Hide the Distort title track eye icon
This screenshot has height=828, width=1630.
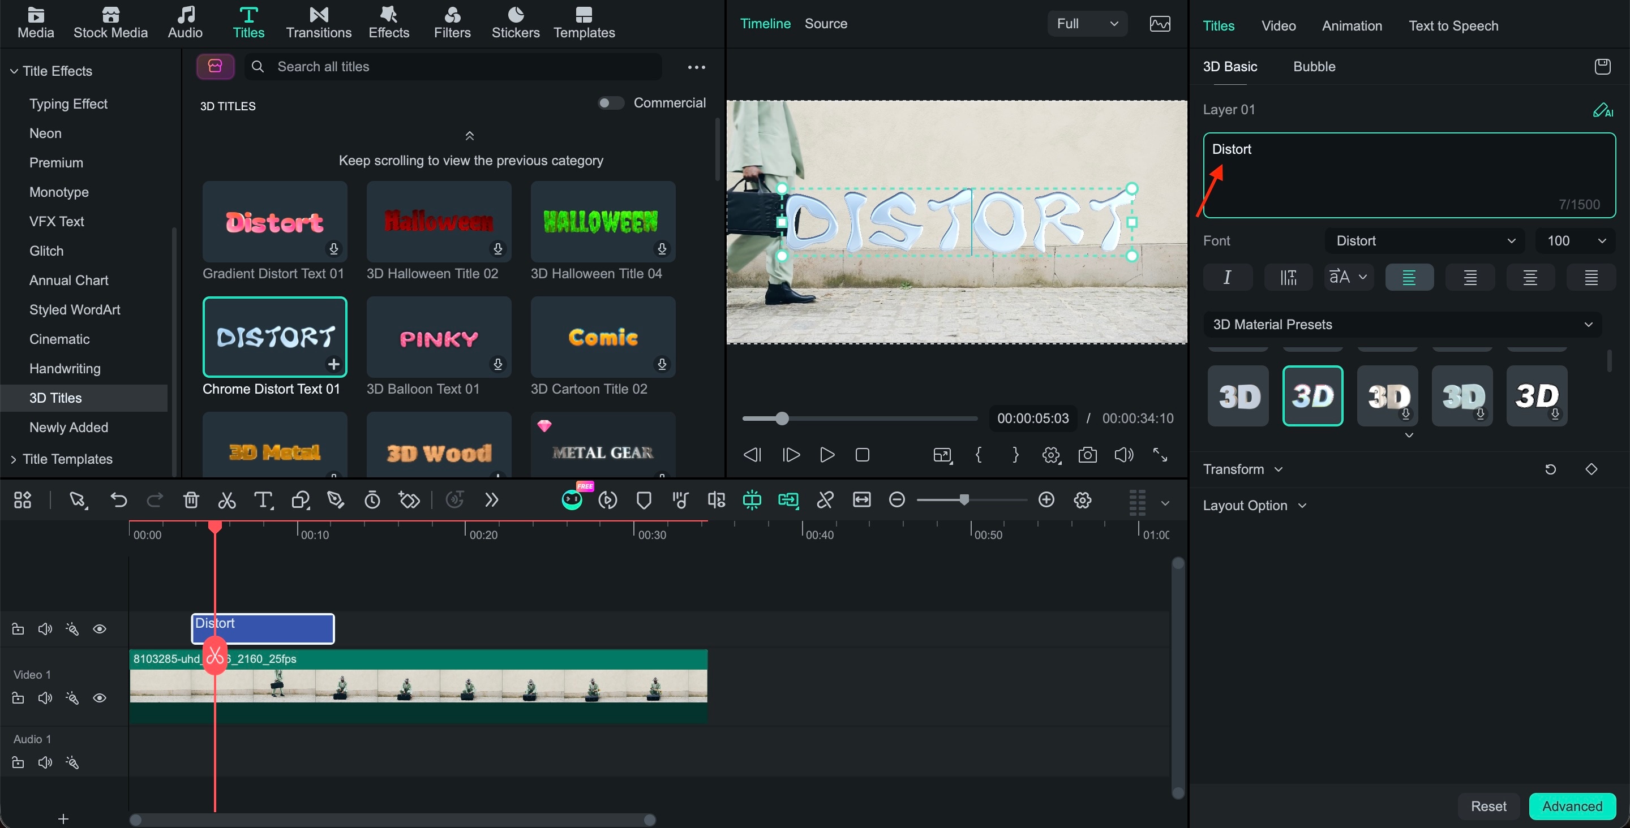click(100, 629)
